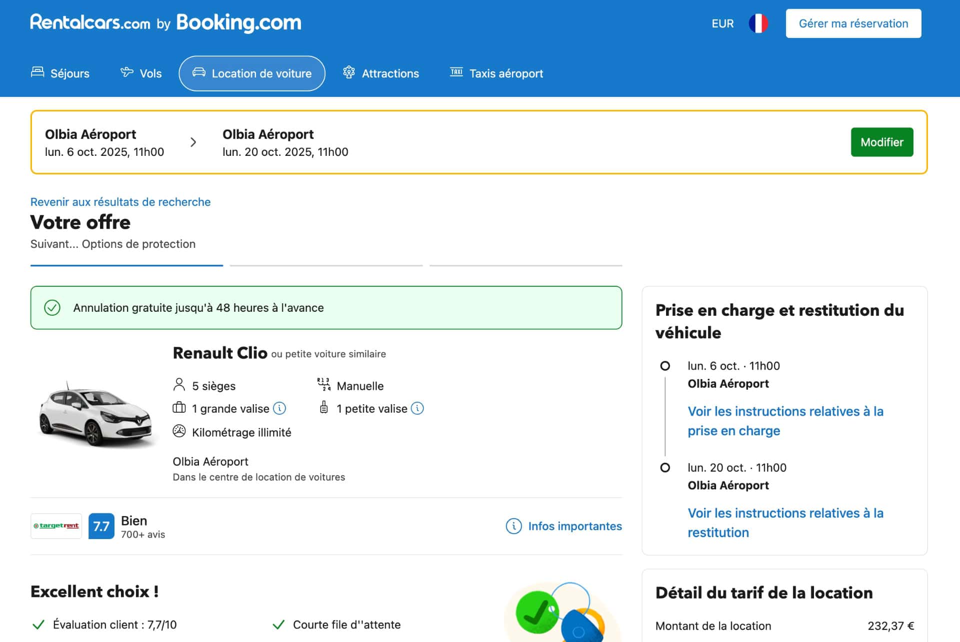
Task: Open info for 1 petite valise
Action: (x=417, y=408)
